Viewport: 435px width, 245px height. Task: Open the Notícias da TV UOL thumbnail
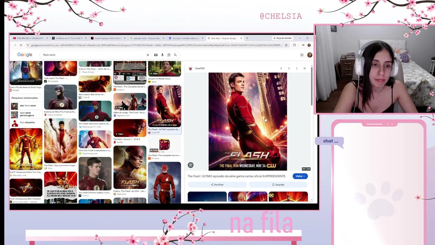tap(95, 111)
